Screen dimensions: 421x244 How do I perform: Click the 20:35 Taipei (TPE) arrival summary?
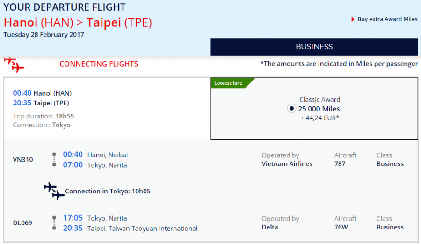coord(41,103)
